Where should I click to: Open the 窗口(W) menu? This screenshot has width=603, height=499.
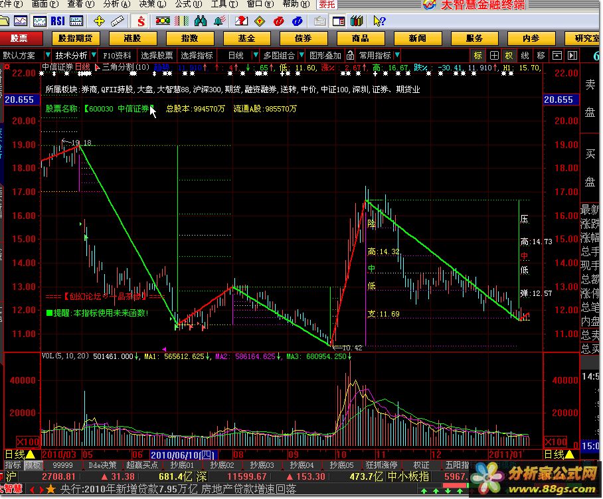(260, 4)
